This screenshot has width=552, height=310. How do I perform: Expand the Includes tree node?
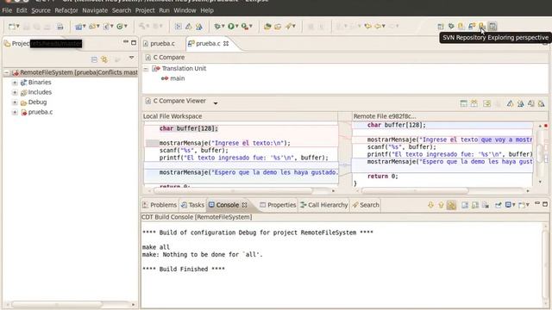coord(15,92)
